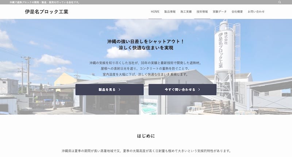The width and height of the screenshot is (292, 157).
Task: Go to 施工実績 page
Action: [186, 12]
